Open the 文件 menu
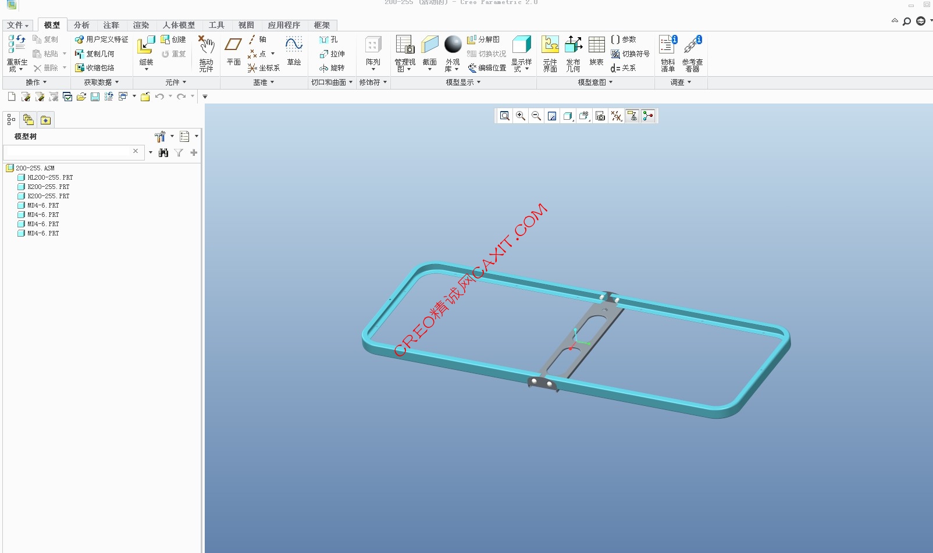Screen dimensions: 933x553 (17, 25)
